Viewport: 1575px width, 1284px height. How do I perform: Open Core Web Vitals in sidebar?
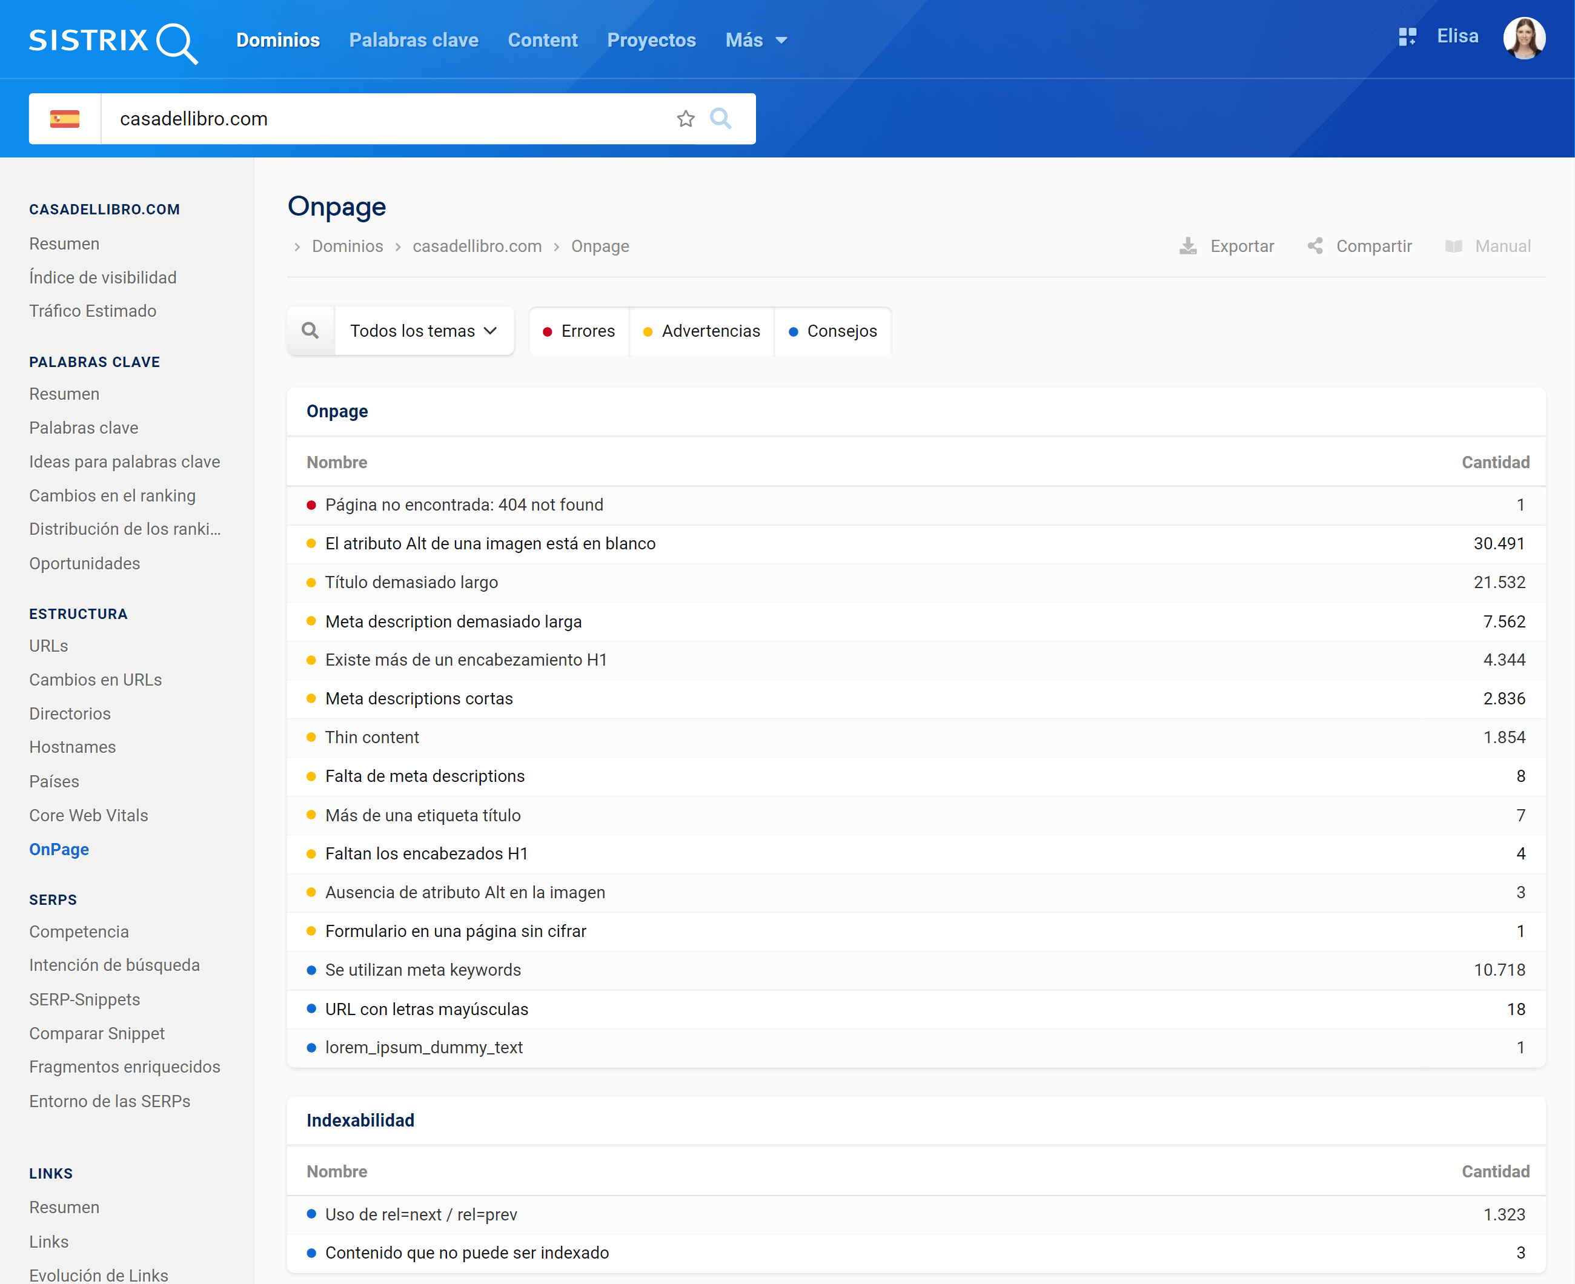pos(89,815)
